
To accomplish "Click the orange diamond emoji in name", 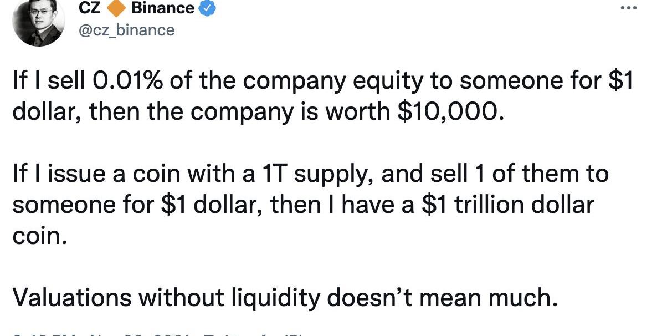I will pos(116,8).
